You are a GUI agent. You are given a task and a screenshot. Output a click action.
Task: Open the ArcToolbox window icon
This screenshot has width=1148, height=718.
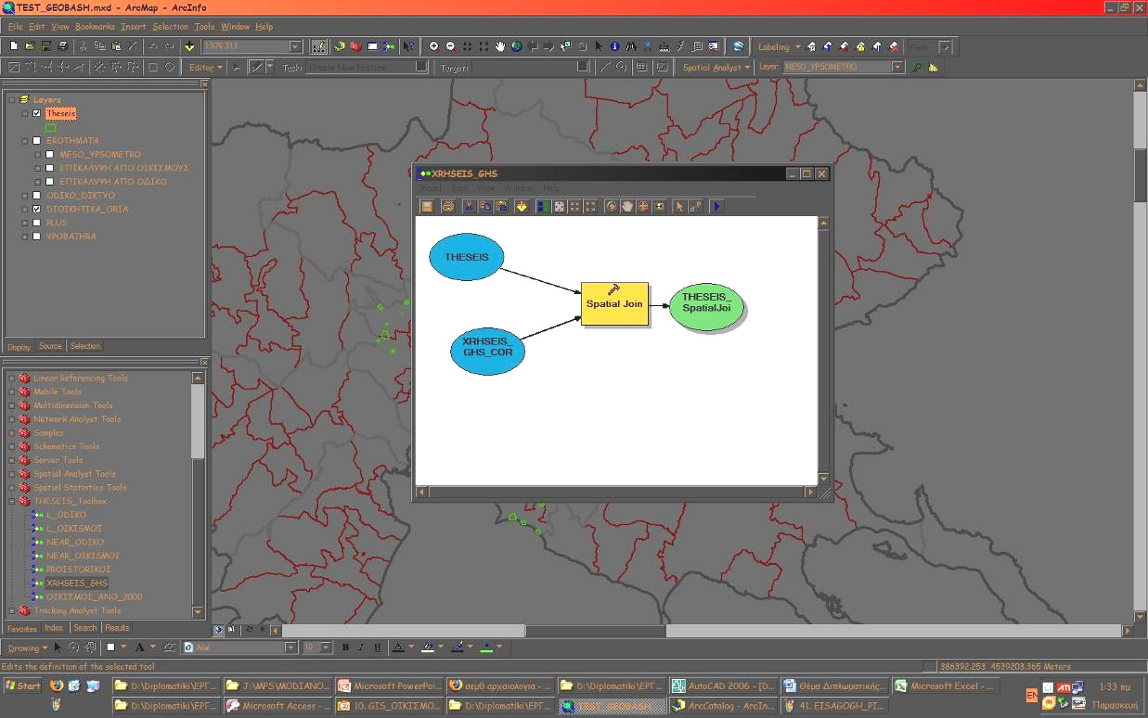[x=355, y=46]
